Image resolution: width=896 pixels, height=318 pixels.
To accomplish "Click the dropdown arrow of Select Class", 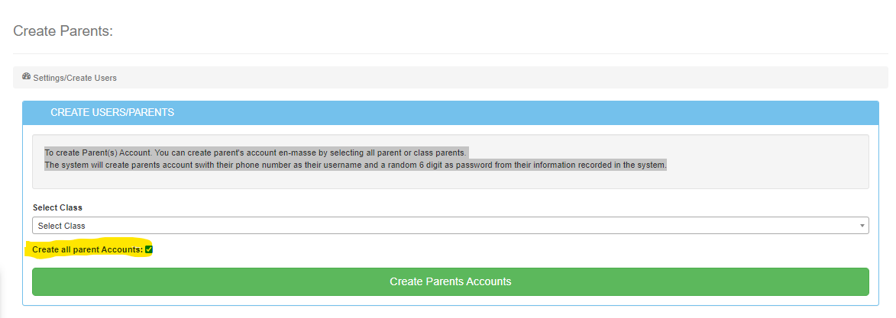I will (862, 226).
